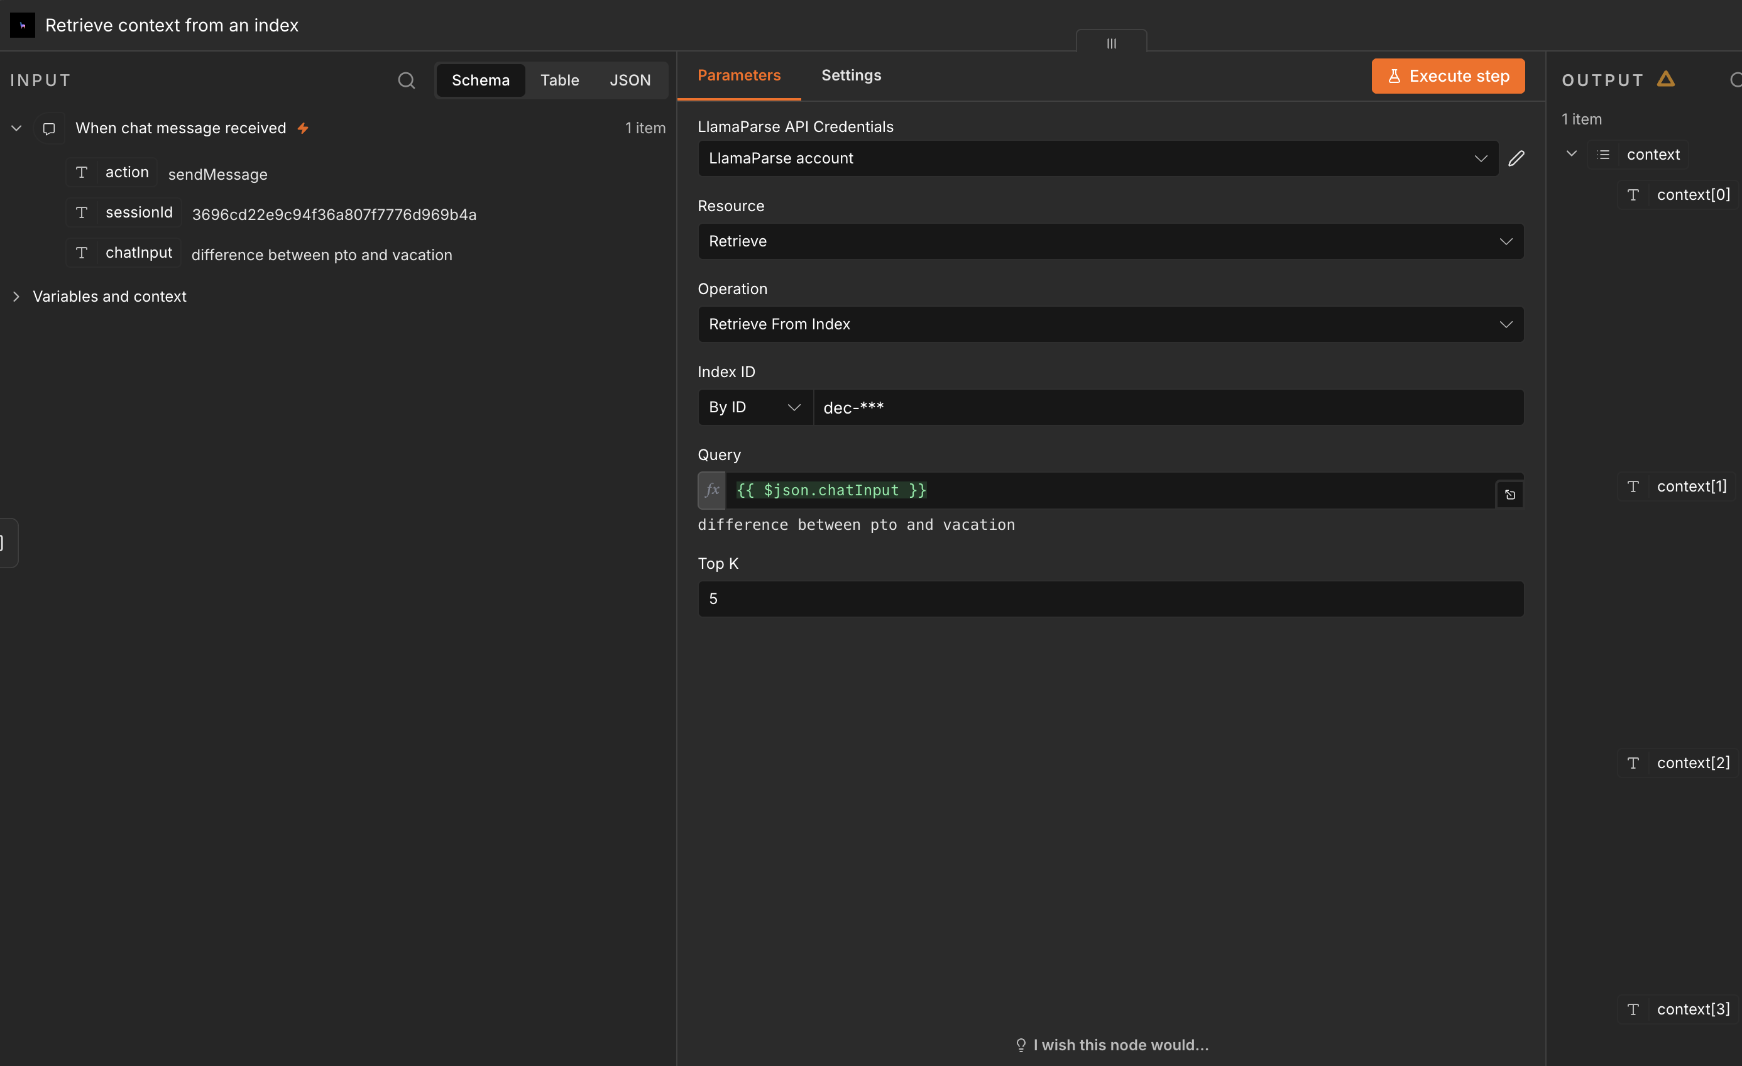
Task: Click the Index ID value field
Action: point(1169,407)
